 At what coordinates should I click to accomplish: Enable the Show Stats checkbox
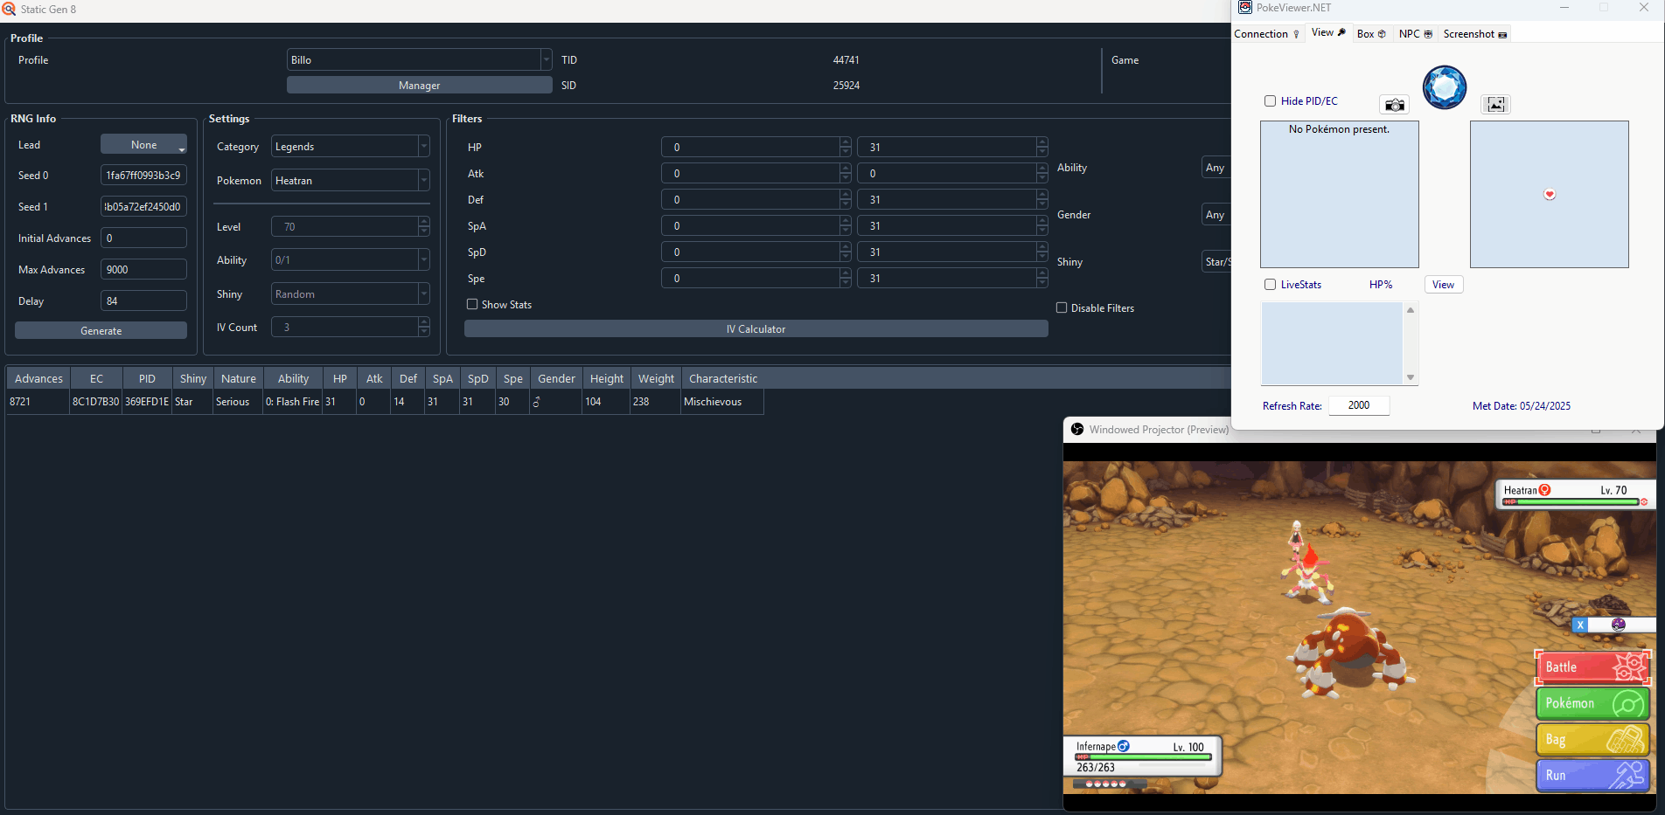click(x=472, y=305)
